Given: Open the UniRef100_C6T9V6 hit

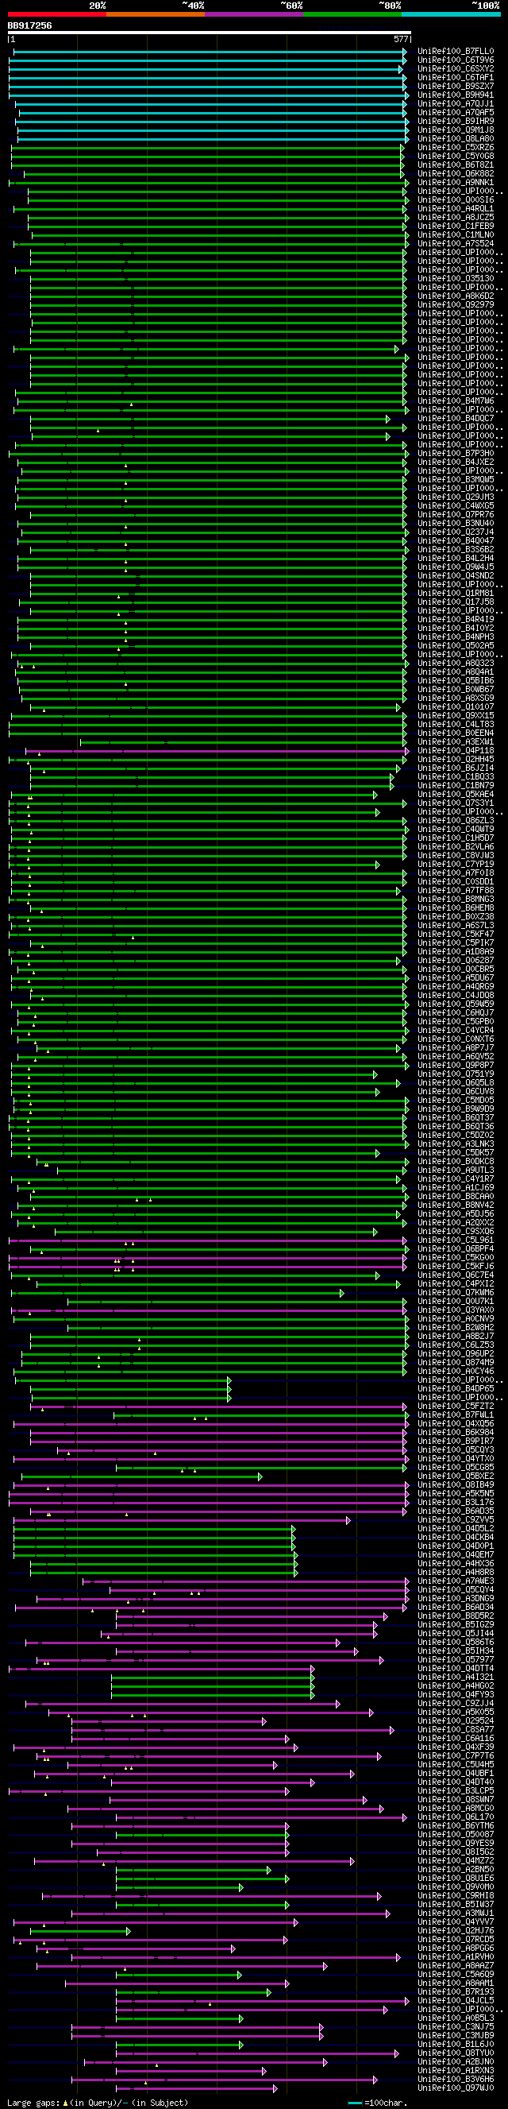Looking at the screenshot, I should [x=456, y=60].
